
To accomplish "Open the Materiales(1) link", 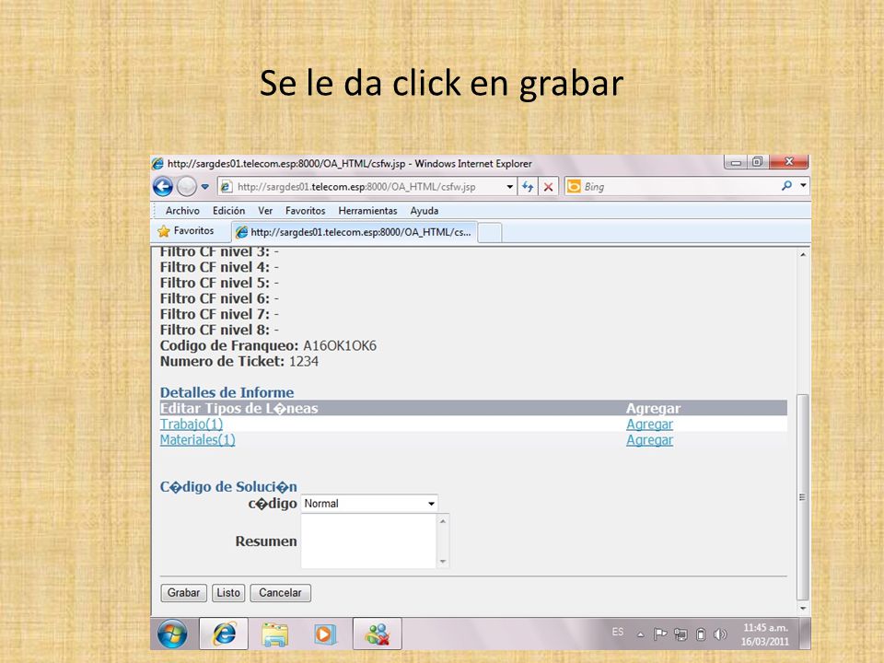I will [197, 440].
